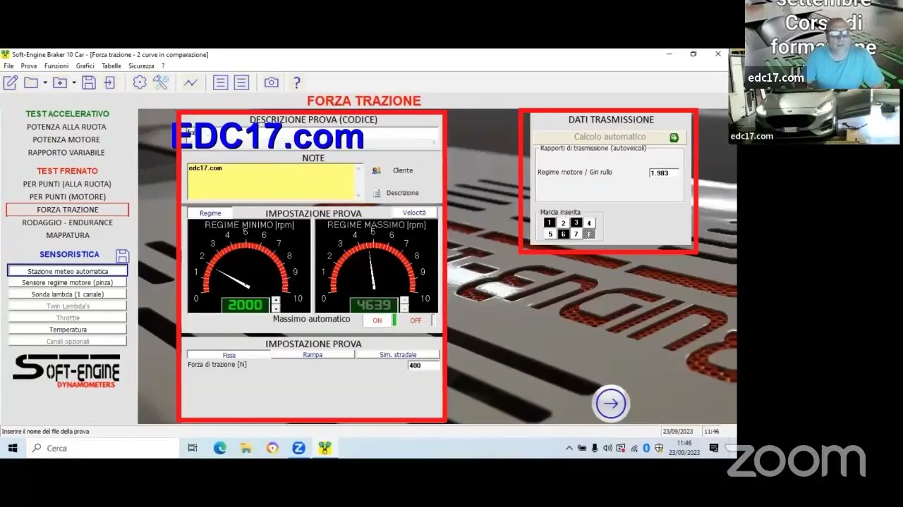Select gear 5 in Marcia inserita
Screen dimensions: 903x507
pyautogui.click(x=550, y=234)
